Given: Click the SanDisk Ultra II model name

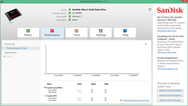Looking at the screenshot, I should point(89,10).
